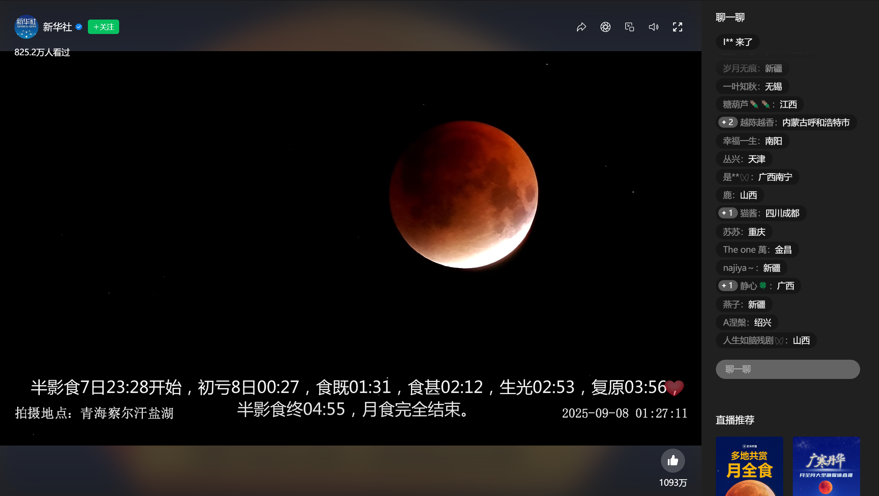The image size is (879, 496).
Task: Follow 新华社 with +关注 button
Action: pyautogui.click(x=103, y=27)
